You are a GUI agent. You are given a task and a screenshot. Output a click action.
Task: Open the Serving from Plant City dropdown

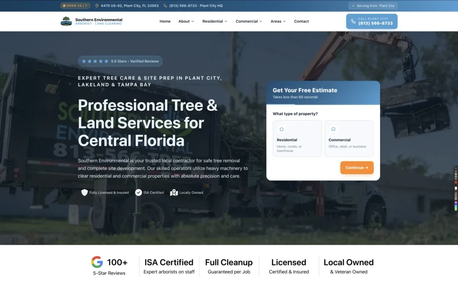373,5
